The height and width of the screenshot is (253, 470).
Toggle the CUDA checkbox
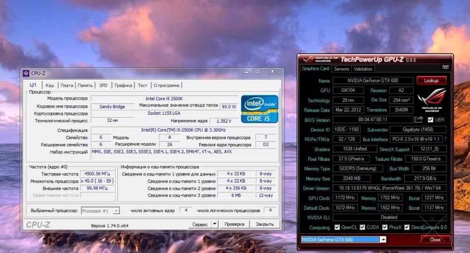tap(362, 227)
